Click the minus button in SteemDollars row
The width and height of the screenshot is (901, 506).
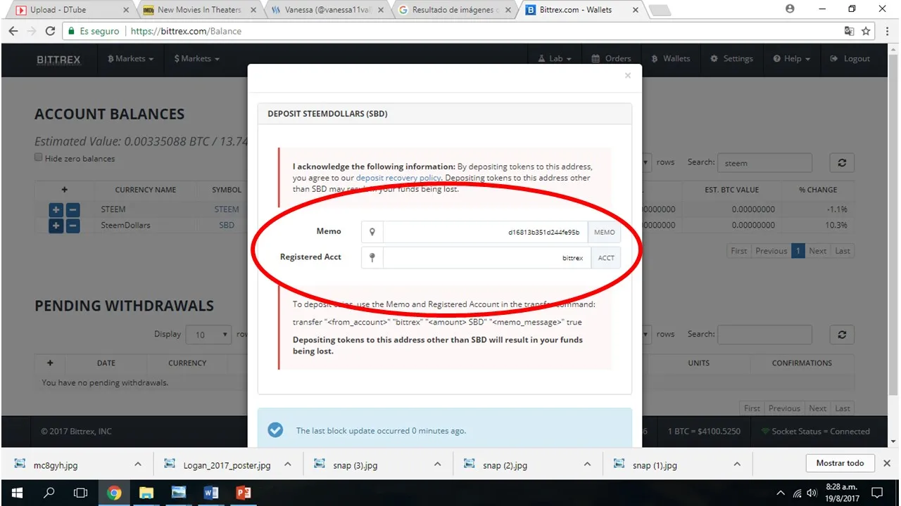click(x=73, y=226)
